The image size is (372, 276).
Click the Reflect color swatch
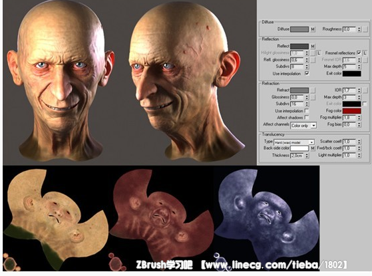click(299, 47)
